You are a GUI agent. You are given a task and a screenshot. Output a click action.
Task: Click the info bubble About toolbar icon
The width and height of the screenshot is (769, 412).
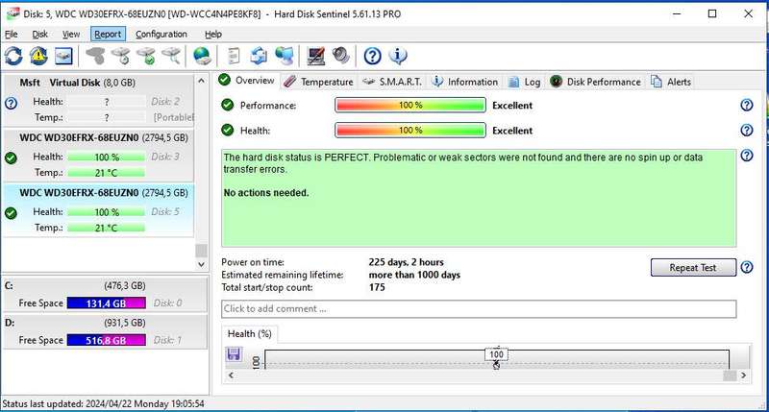click(398, 56)
